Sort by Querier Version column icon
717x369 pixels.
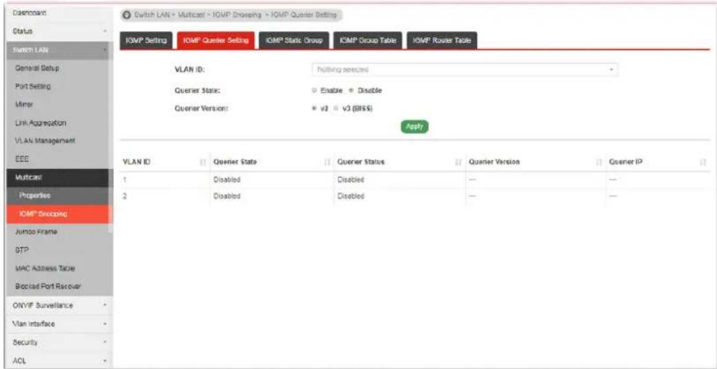tap(599, 162)
